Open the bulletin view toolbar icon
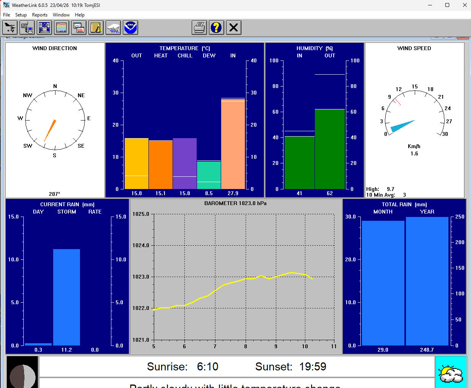 coord(44,28)
